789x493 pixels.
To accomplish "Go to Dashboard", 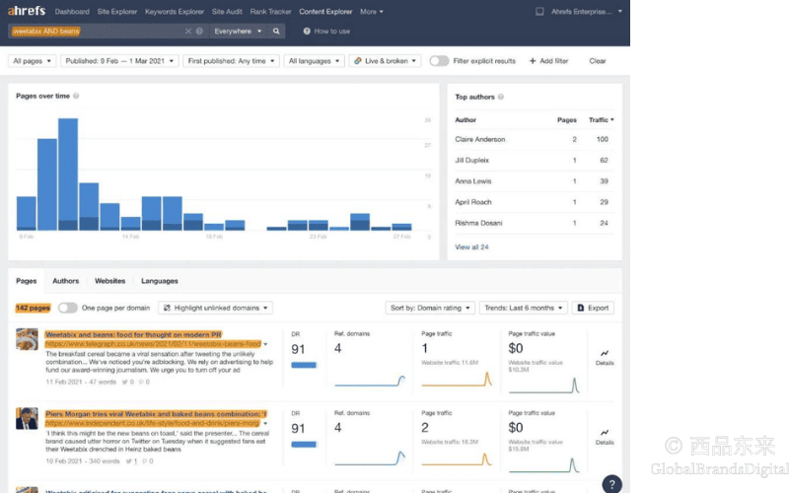I will [x=72, y=12].
